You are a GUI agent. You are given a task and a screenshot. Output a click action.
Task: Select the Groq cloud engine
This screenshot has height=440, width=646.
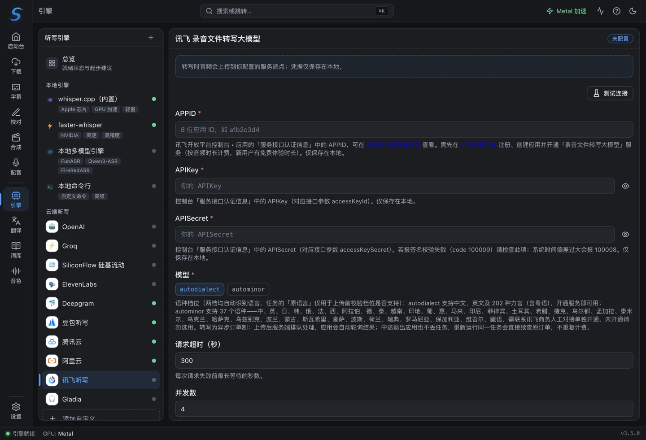(x=101, y=246)
